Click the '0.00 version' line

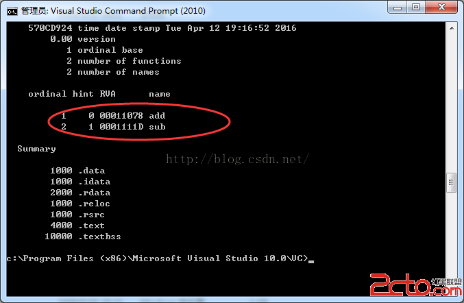click(x=83, y=39)
